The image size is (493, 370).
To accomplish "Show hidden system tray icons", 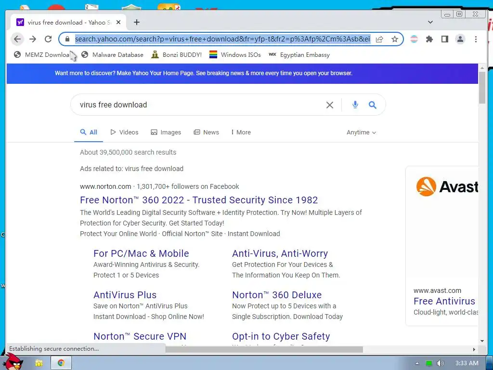I will click(x=417, y=363).
